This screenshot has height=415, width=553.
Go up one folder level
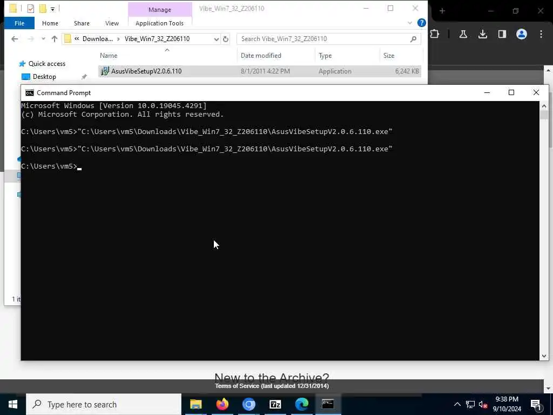(x=55, y=39)
